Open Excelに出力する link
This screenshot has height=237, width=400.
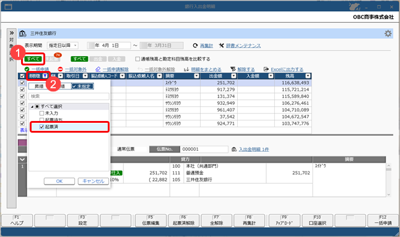(287, 69)
